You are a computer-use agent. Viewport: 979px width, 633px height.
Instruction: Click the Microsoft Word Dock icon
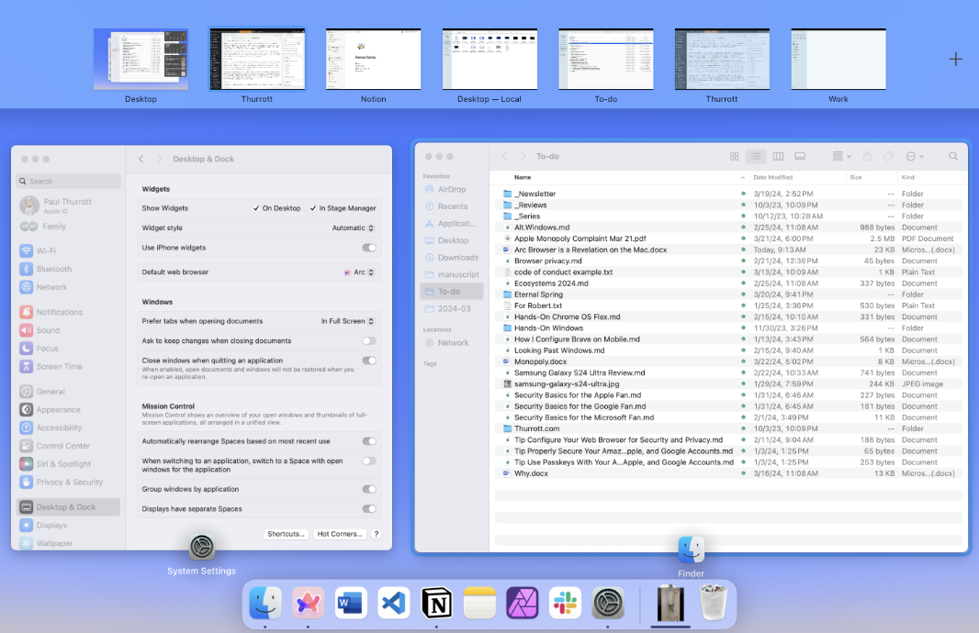click(351, 604)
